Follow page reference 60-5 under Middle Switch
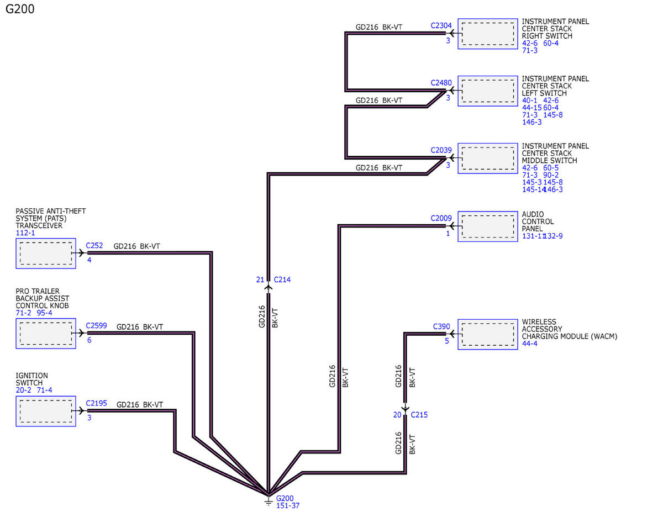 tap(551, 168)
